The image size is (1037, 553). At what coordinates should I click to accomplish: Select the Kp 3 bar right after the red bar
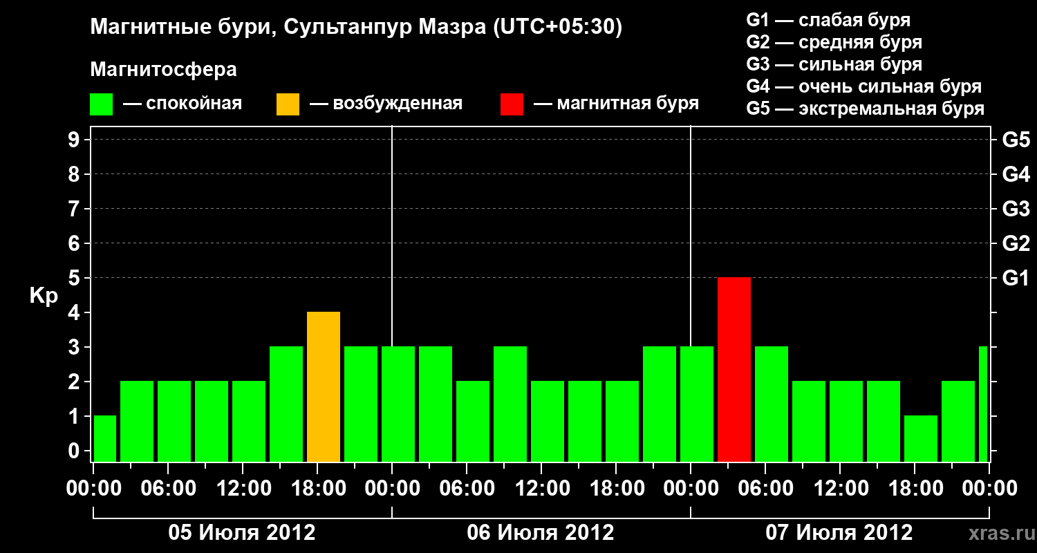click(x=772, y=404)
